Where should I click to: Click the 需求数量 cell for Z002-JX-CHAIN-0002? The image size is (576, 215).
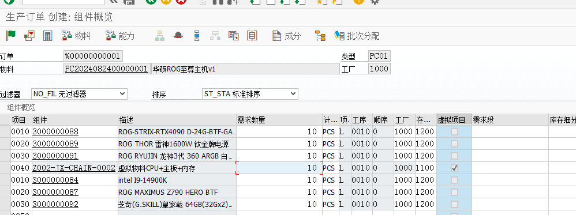279,168
